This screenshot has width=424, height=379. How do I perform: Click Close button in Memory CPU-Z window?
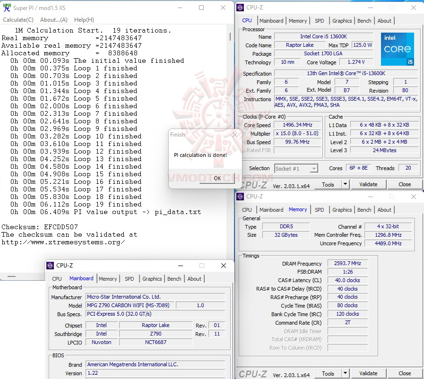pyautogui.click(x=405, y=373)
